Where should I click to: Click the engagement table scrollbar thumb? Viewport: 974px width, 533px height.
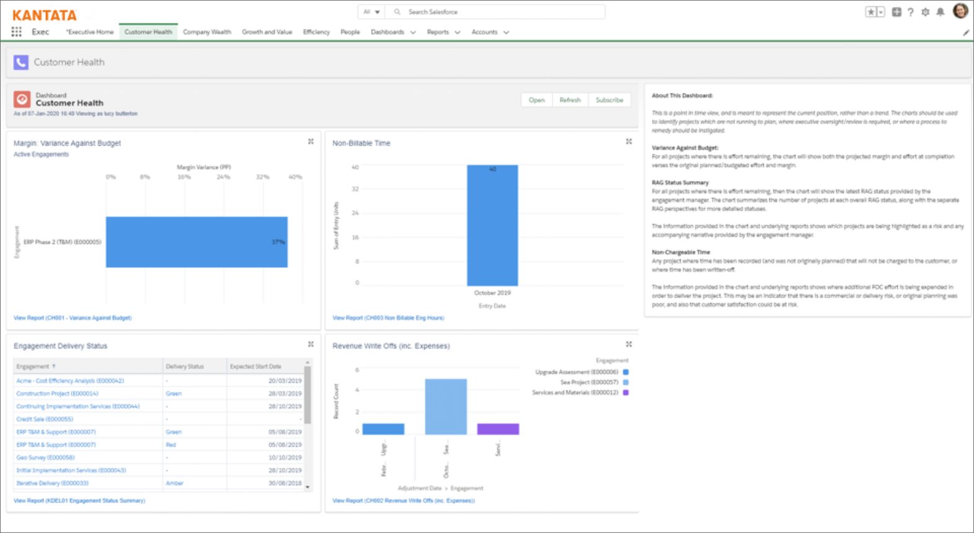pyautogui.click(x=307, y=394)
